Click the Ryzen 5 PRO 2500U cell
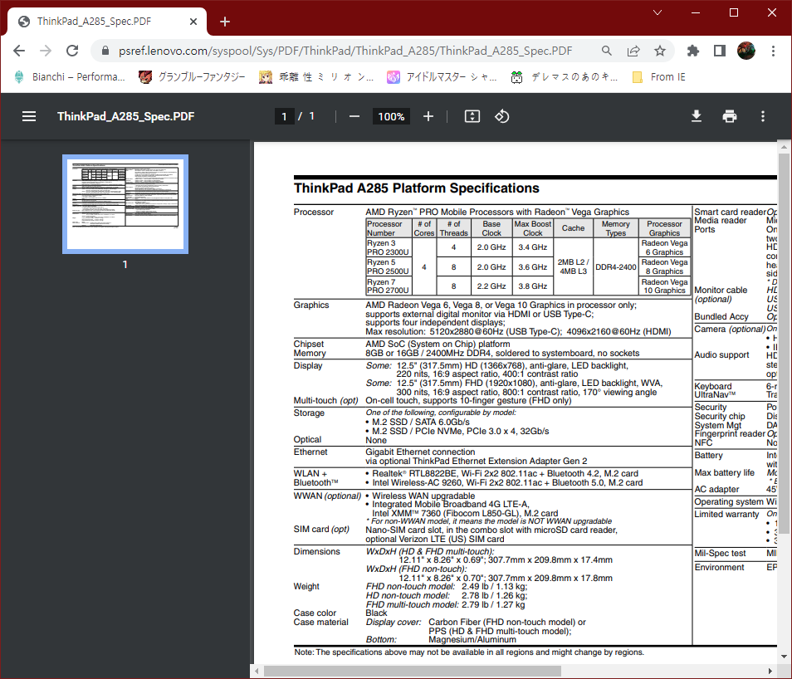The height and width of the screenshot is (679, 792). [388, 266]
